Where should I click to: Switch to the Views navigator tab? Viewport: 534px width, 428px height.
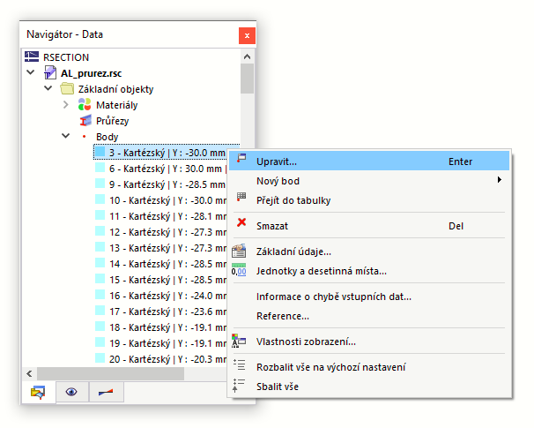(x=106, y=392)
